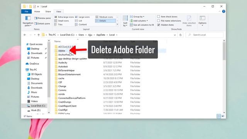Viewport: 247px width, 139px height.
Task: Open Quick Access Toolbar customize arrow
Action: 38,7
